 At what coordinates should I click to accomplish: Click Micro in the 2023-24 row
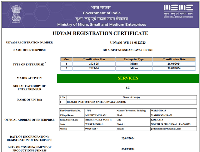pyautogui.click(x=134, y=68)
